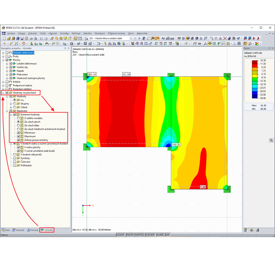
Task: Select V bodech sítě prvků radio button
Action: pos(14,154)
